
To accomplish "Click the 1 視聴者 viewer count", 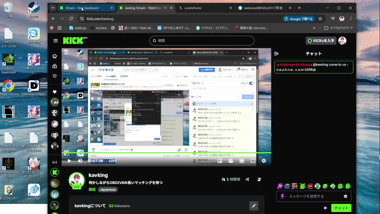I will [231, 180].
